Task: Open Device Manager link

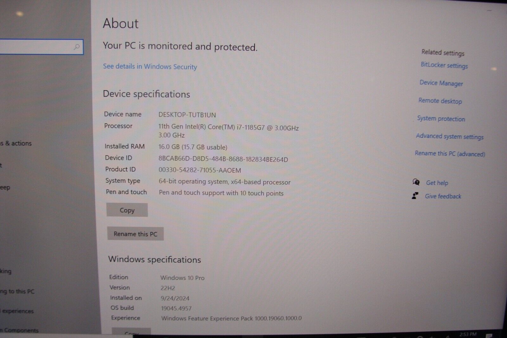Action: (441, 83)
